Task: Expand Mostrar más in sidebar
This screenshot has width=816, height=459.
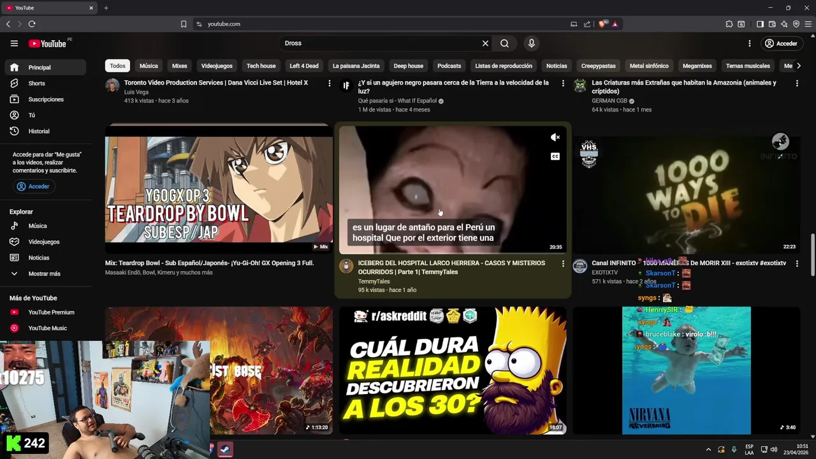Action: [x=45, y=273]
